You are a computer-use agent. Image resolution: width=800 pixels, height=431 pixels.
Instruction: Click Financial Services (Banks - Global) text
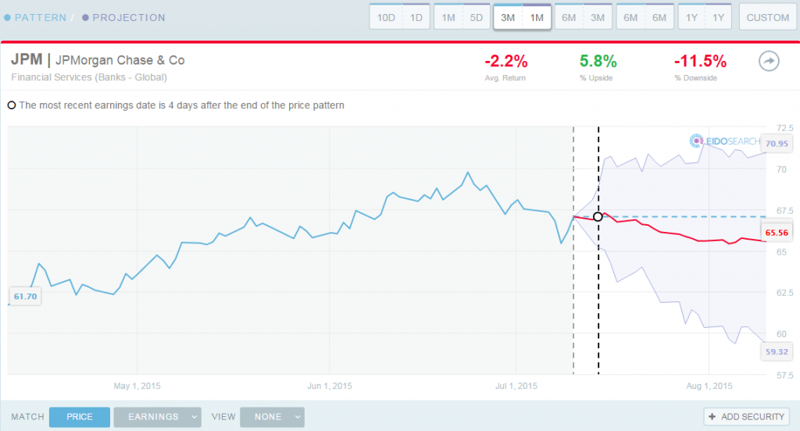pyautogui.click(x=89, y=77)
